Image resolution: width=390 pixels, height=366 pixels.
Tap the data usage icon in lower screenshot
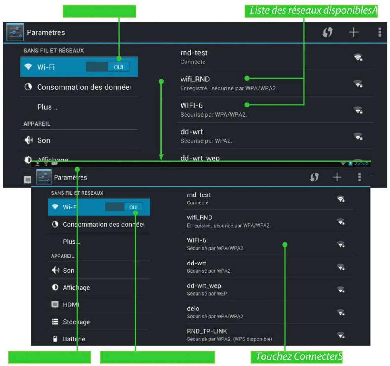click(55, 224)
